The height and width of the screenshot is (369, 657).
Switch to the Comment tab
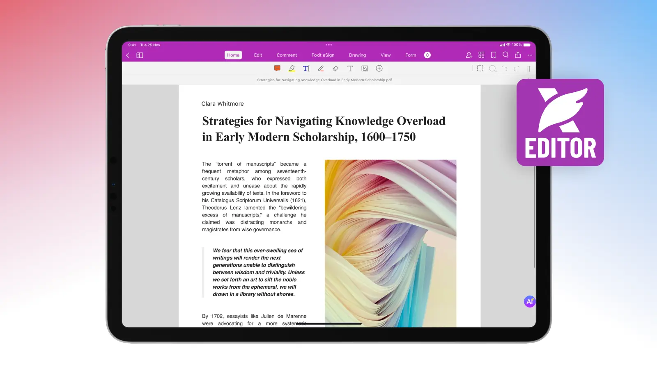(x=287, y=55)
